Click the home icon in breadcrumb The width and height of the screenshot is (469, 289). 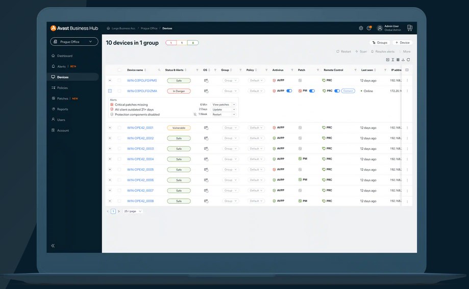point(108,28)
